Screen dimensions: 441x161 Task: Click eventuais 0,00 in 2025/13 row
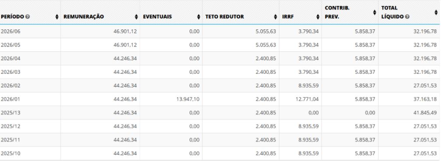point(194,113)
